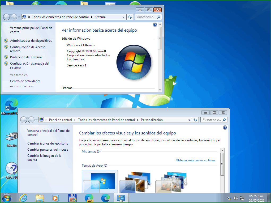Expand the arrow before Personalización breadcrumb
This screenshot has width=271, height=203.
click(x=138, y=120)
